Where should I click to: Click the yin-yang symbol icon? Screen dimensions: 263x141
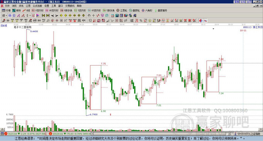[201, 21]
